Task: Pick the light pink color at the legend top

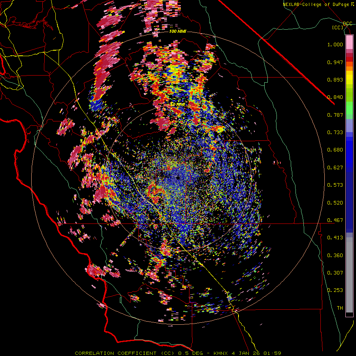Action: click(349, 42)
